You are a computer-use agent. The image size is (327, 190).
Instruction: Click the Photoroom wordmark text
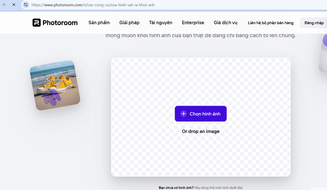[x=60, y=23]
